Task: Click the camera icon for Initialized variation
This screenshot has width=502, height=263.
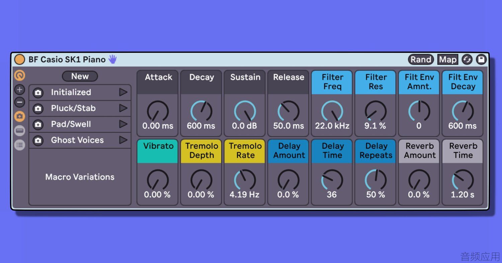Action: pyautogui.click(x=38, y=93)
